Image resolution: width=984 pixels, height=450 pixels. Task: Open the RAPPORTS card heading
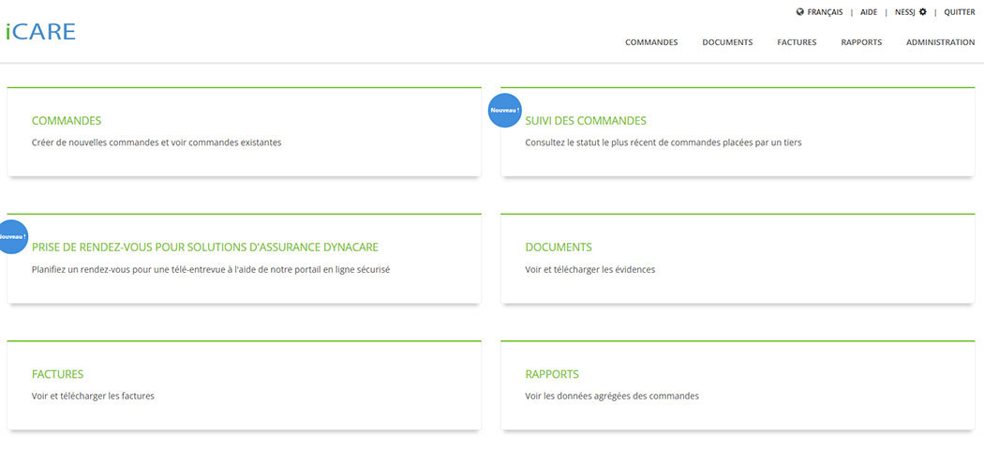[x=552, y=374]
